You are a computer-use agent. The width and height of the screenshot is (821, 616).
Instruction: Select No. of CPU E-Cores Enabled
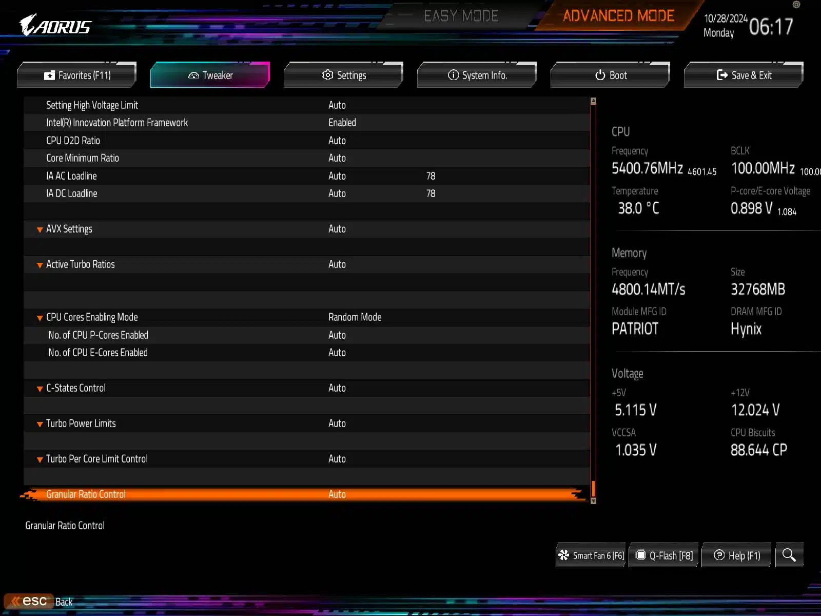(307, 353)
